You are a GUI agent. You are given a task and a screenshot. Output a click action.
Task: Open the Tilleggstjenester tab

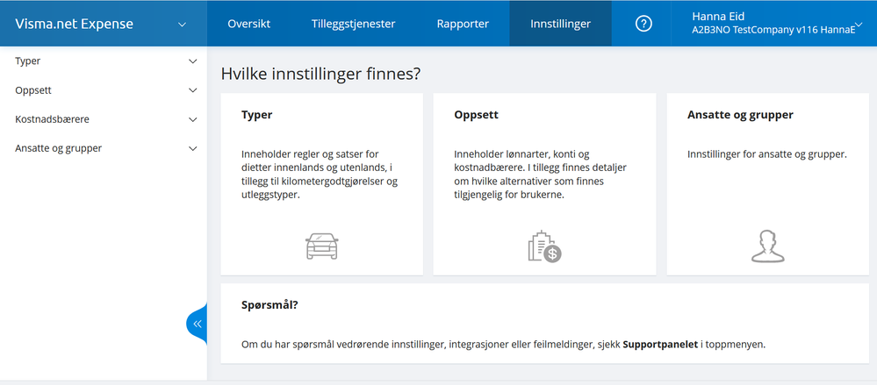353,24
